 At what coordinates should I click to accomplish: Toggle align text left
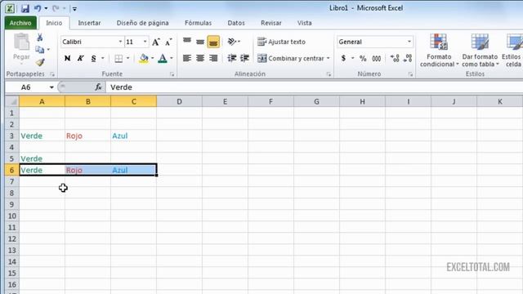coord(187,58)
